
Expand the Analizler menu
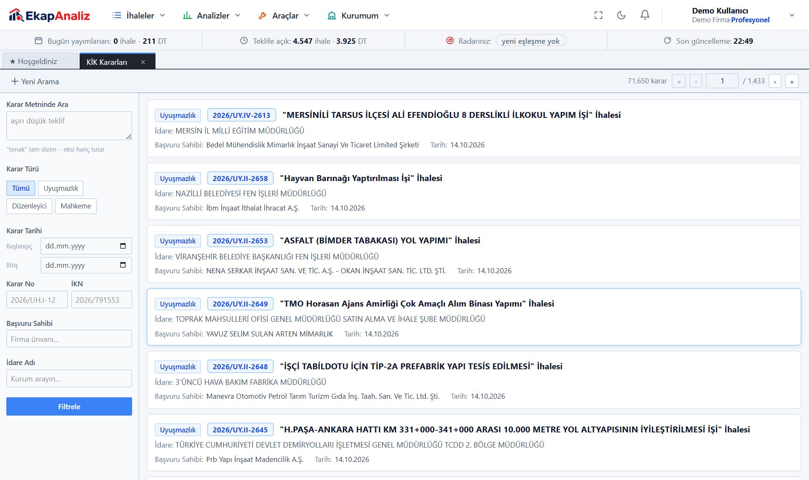[x=211, y=16]
